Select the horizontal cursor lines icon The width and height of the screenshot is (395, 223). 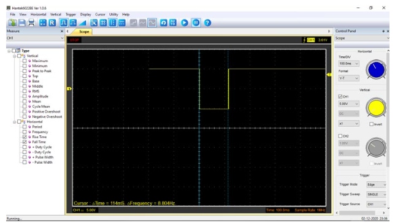(121, 23)
